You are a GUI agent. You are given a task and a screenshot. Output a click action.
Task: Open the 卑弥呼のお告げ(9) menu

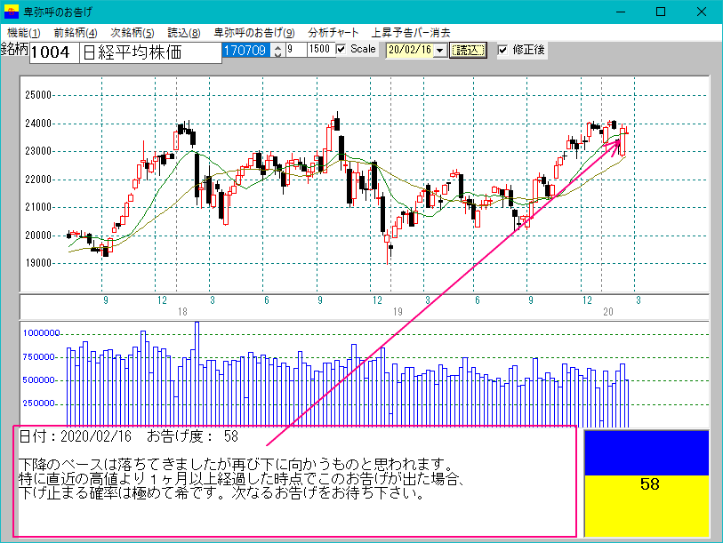(254, 33)
